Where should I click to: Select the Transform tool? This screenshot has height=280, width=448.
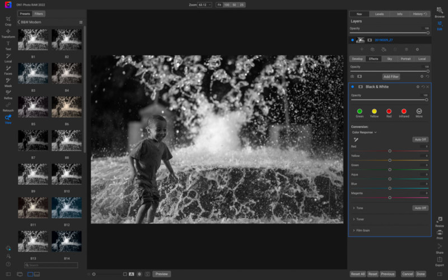[8, 34]
